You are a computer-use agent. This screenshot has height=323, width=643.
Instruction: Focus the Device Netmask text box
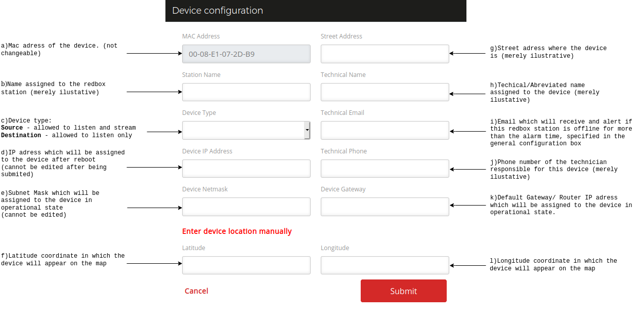[246, 207]
